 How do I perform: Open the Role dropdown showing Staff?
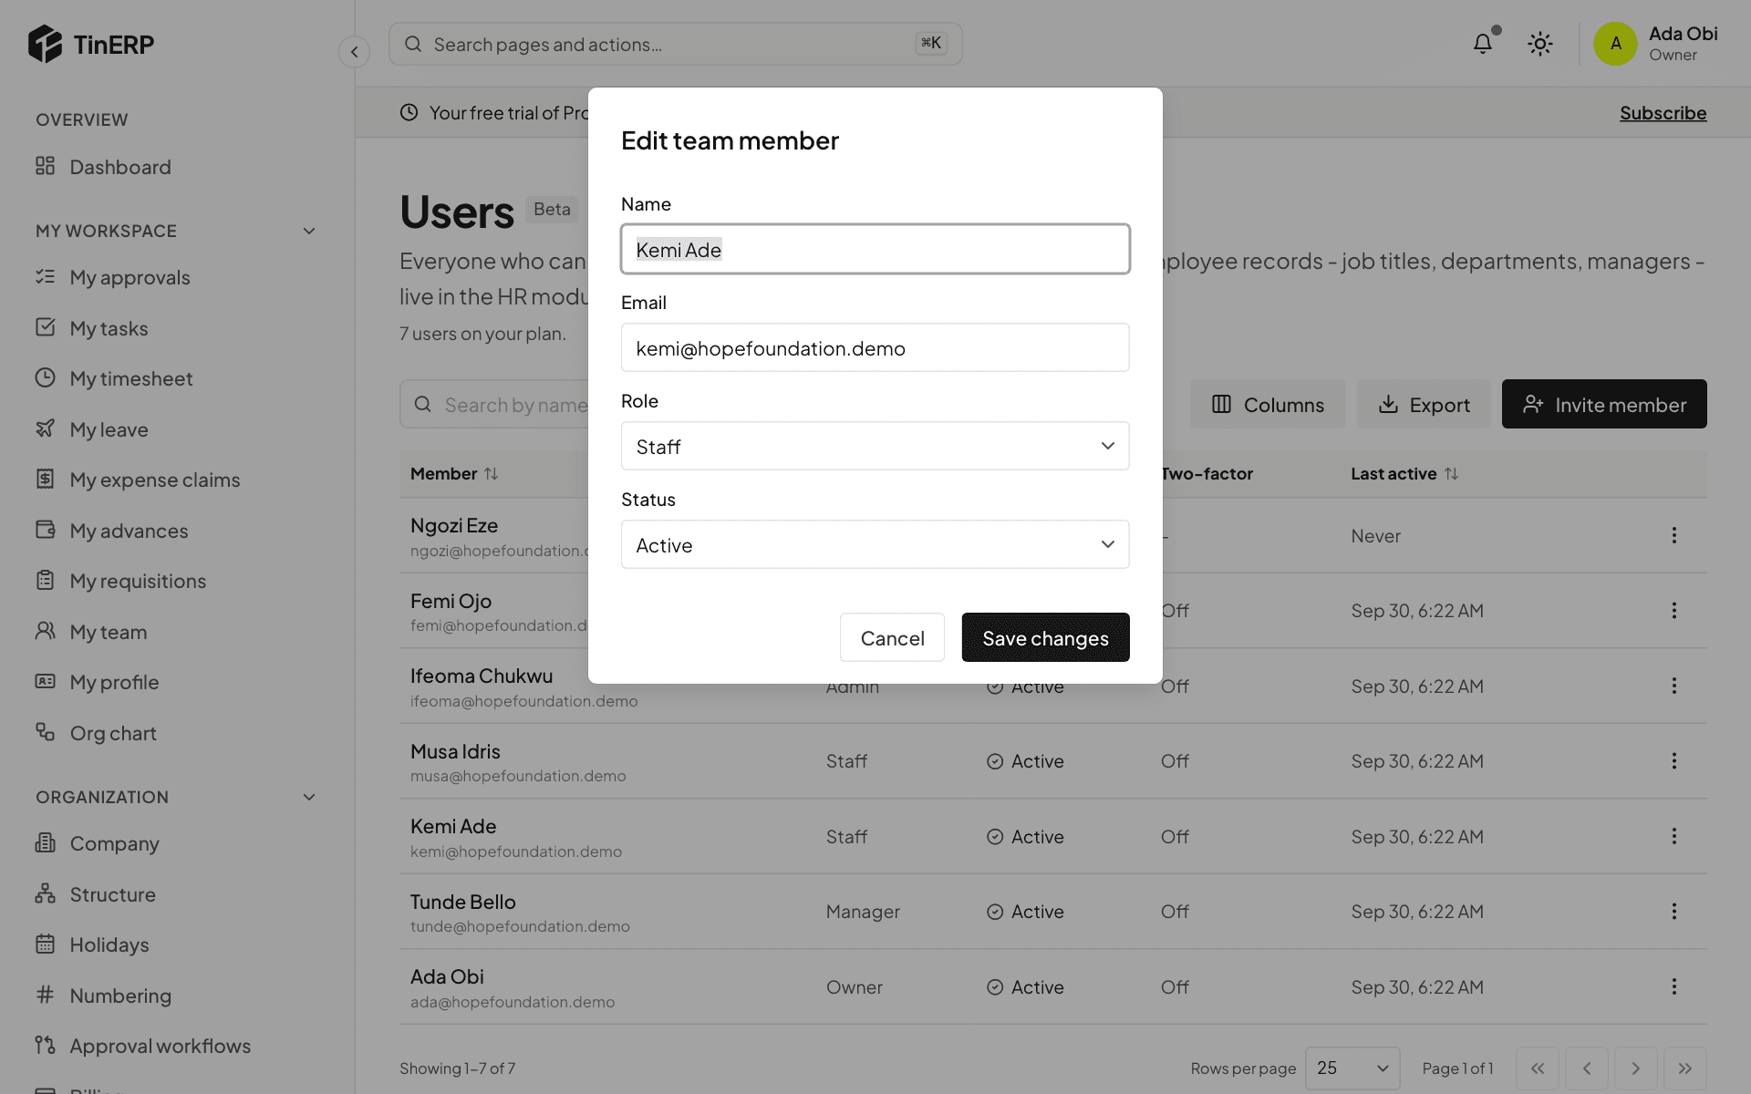875,446
